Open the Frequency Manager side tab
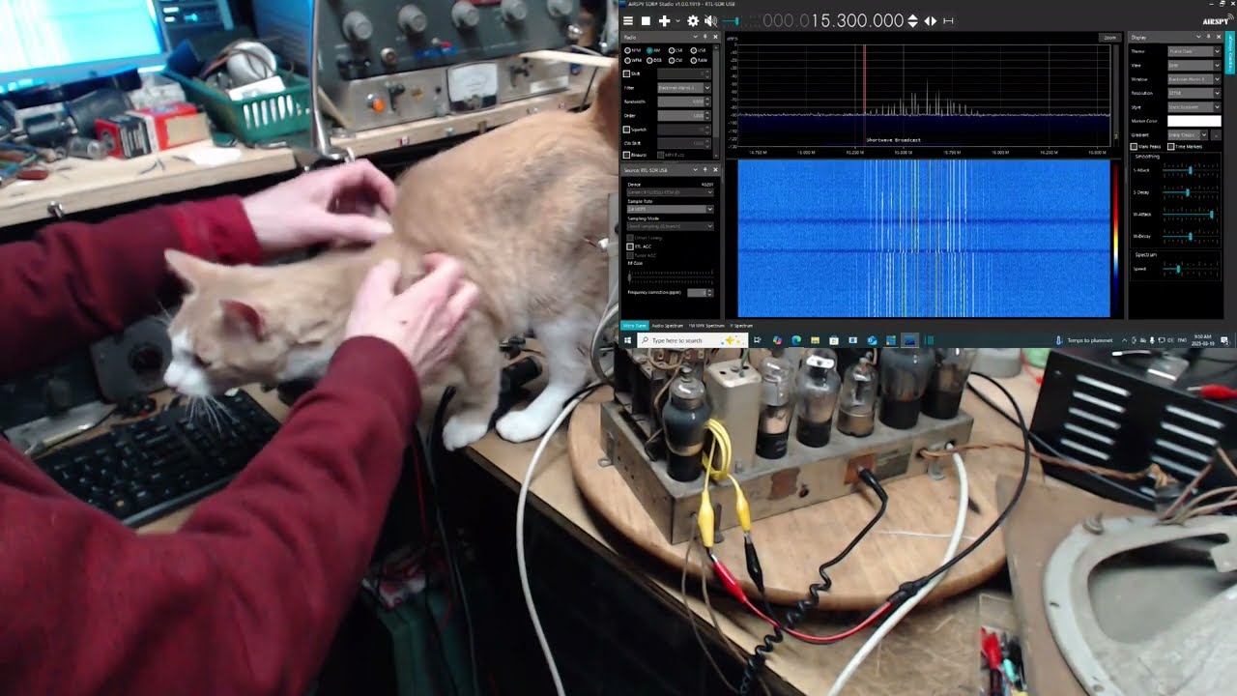Screen dimensions: 1237x696 1231,52
